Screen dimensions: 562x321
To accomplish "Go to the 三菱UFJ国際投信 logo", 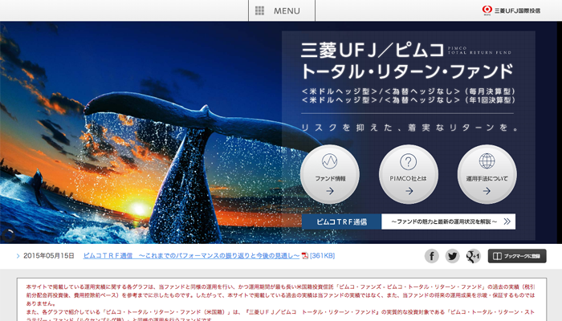I will tap(511, 10).
